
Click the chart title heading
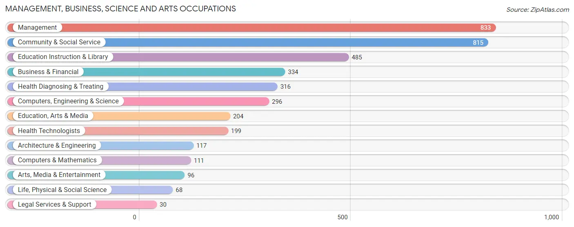(120, 9)
